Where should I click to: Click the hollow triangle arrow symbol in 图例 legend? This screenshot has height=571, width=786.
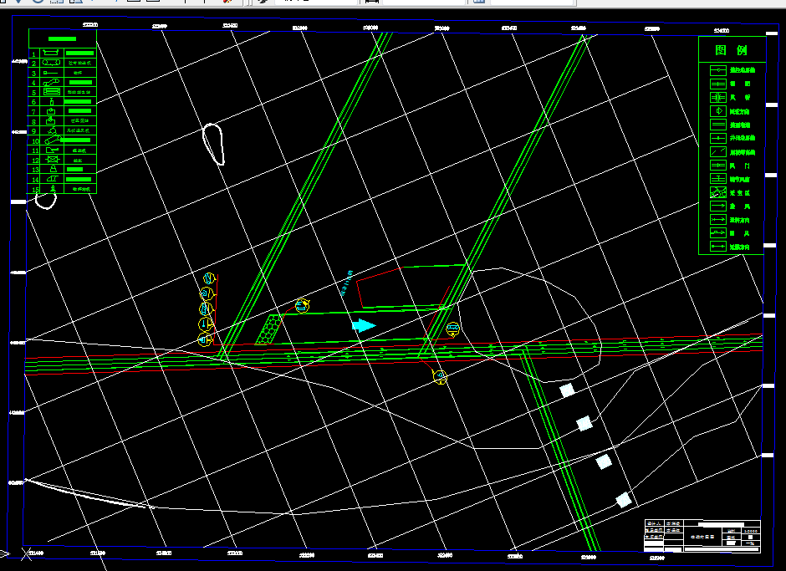click(718, 111)
